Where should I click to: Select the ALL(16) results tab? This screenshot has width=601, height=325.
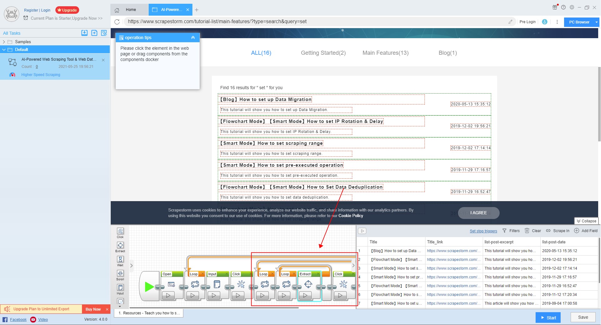coord(261,53)
